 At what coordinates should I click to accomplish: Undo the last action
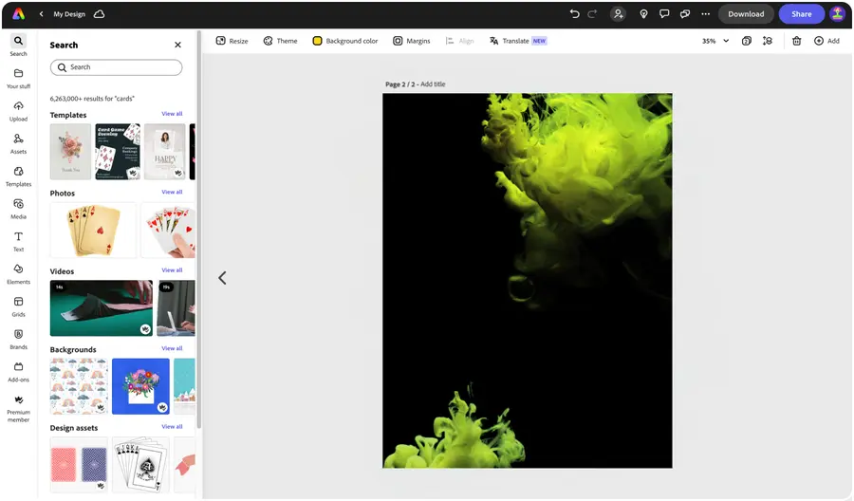tap(575, 14)
